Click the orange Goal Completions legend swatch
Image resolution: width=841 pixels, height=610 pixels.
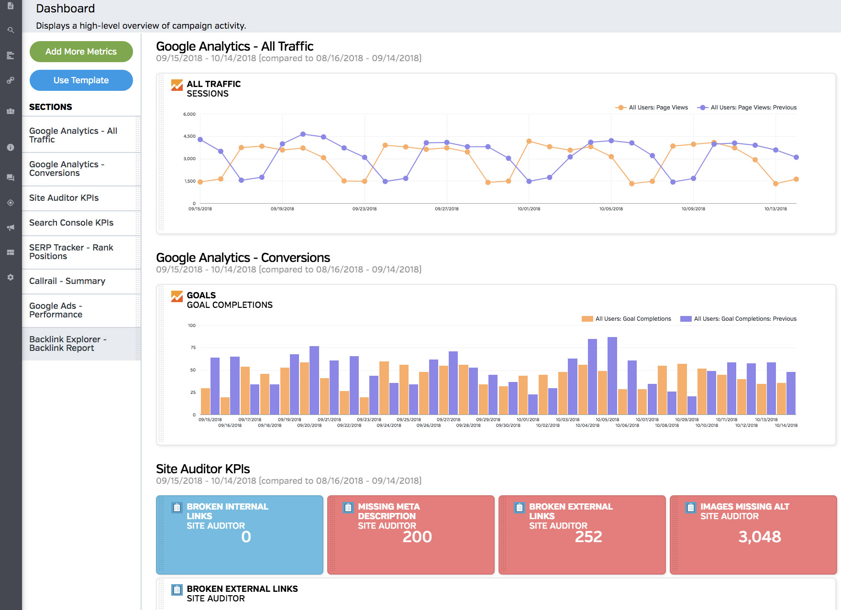(x=587, y=319)
